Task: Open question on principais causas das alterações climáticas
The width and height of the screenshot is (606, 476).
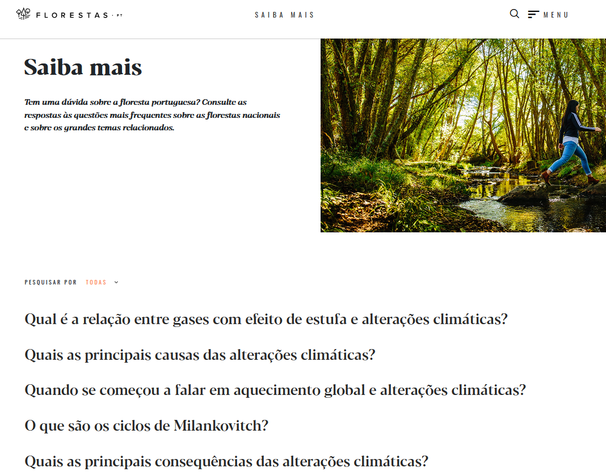Action: pos(200,355)
